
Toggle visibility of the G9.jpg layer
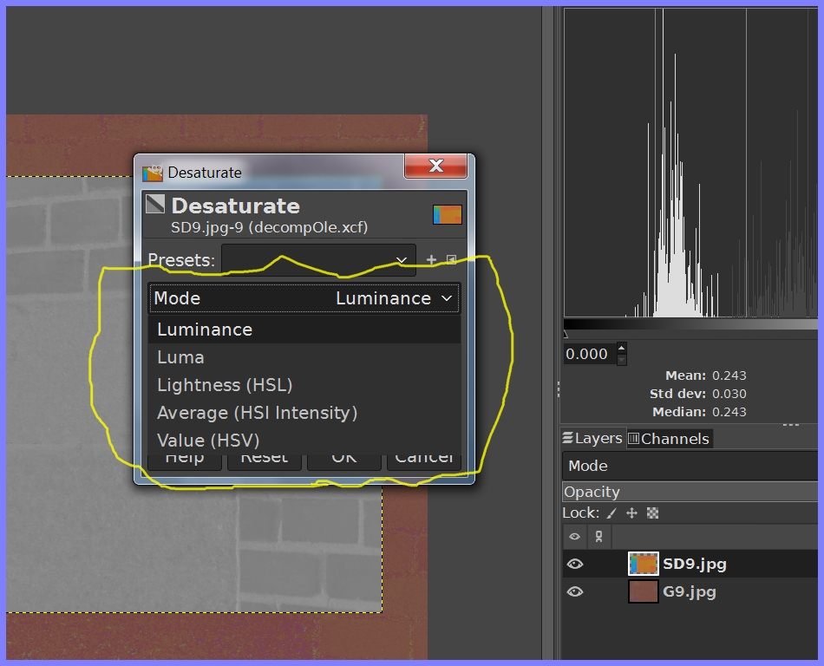pos(574,592)
